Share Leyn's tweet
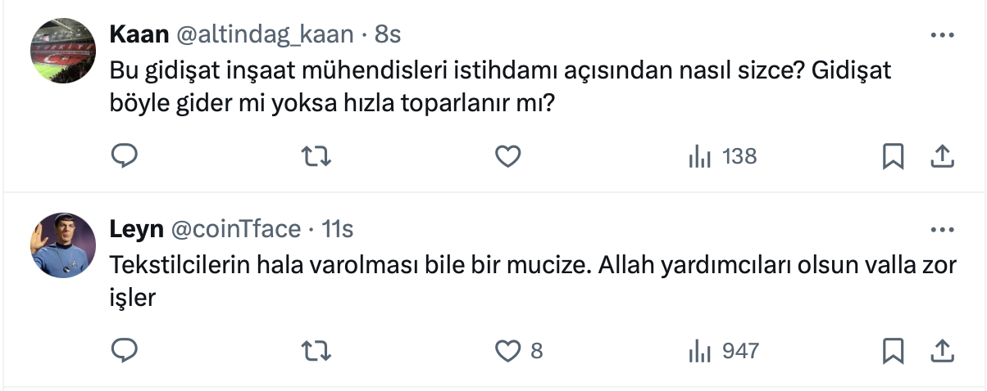This screenshot has height=391, width=987. click(943, 351)
